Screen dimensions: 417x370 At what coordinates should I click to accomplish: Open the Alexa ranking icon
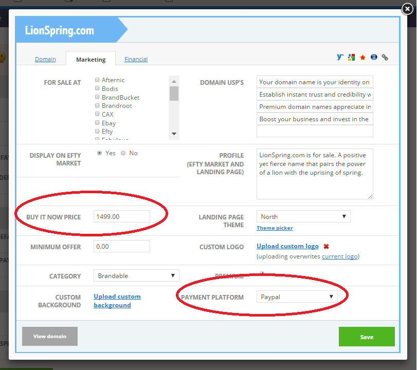[373, 57]
